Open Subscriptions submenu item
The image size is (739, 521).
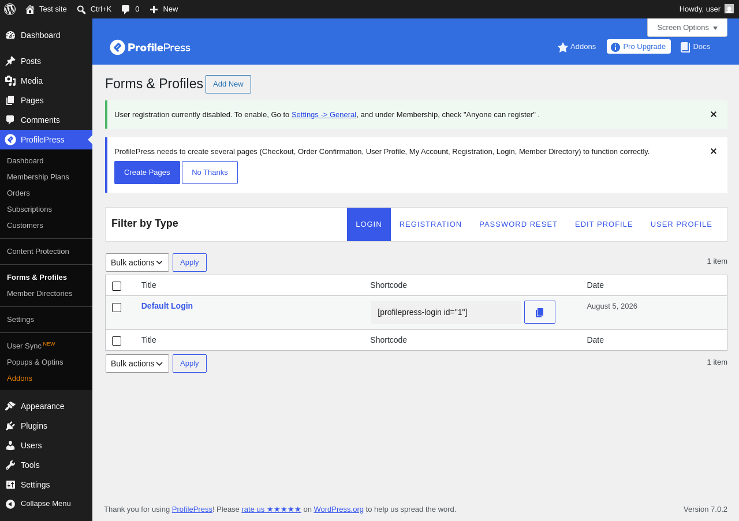46,209
